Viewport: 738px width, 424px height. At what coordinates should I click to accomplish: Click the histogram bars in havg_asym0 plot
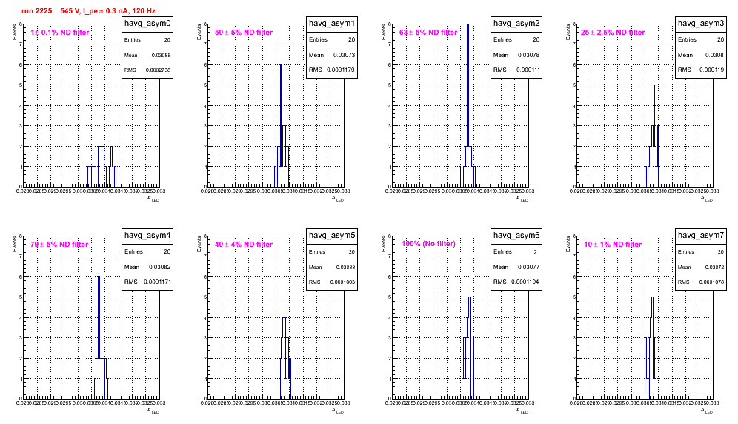pyautogui.click(x=102, y=166)
